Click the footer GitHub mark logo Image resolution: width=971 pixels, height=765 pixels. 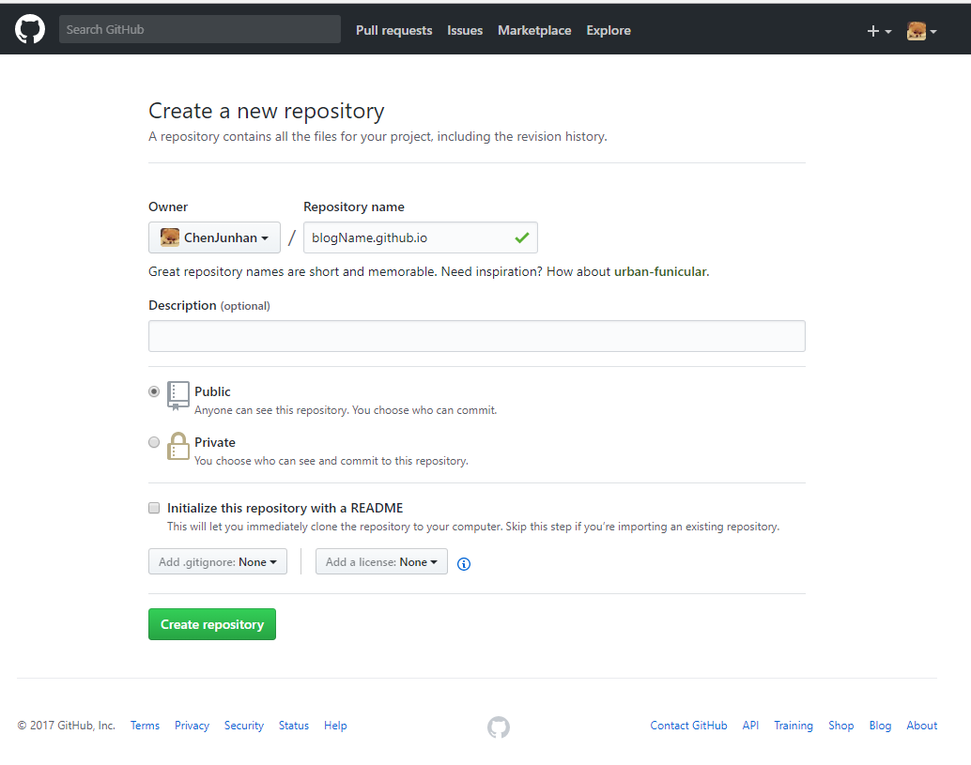pos(499,727)
